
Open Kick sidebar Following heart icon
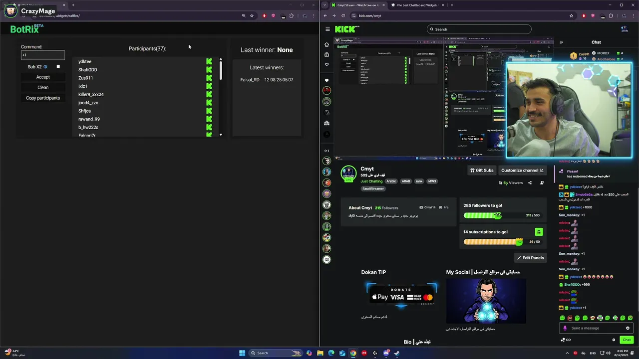click(326, 64)
